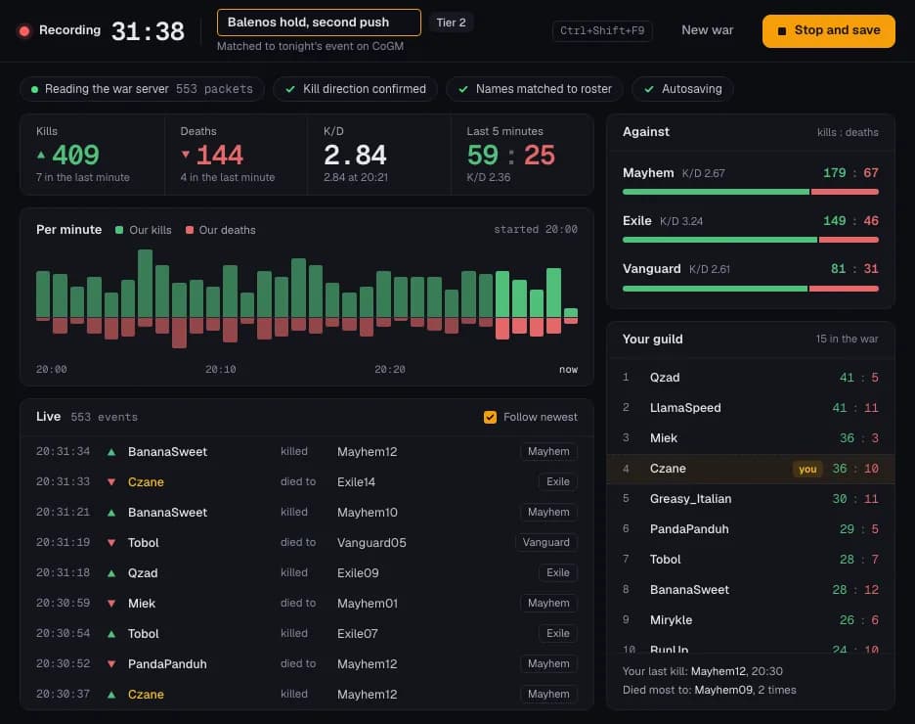Click the 'Our kills' green legend swatch
The width and height of the screenshot is (915, 724).
click(119, 230)
